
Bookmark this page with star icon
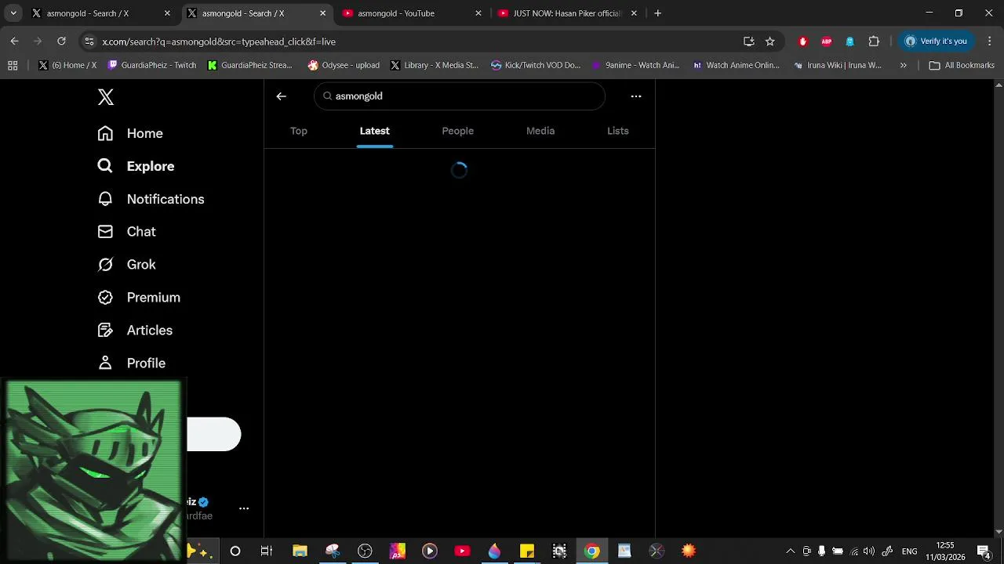[770, 42]
